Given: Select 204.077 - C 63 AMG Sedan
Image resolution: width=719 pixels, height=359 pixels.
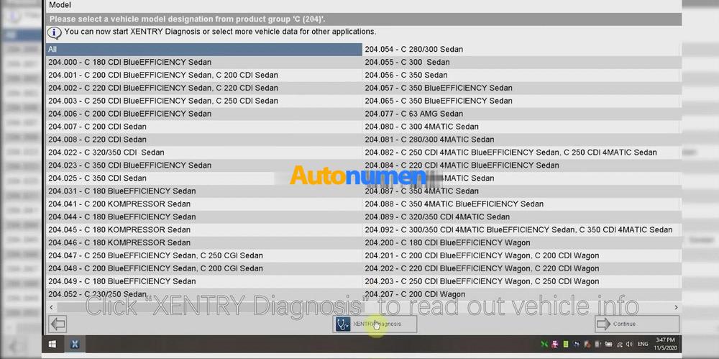Looking at the screenshot, I should pyautogui.click(x=521, y=114).
